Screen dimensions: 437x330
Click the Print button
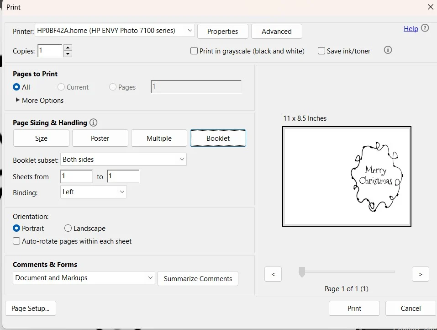click(x=354, y=308)
